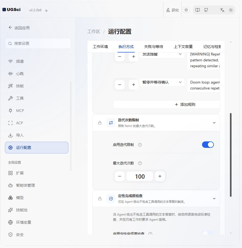Click the sidebar scrollbar
Viewport: 242px width, 248px height.
[71, 126]
